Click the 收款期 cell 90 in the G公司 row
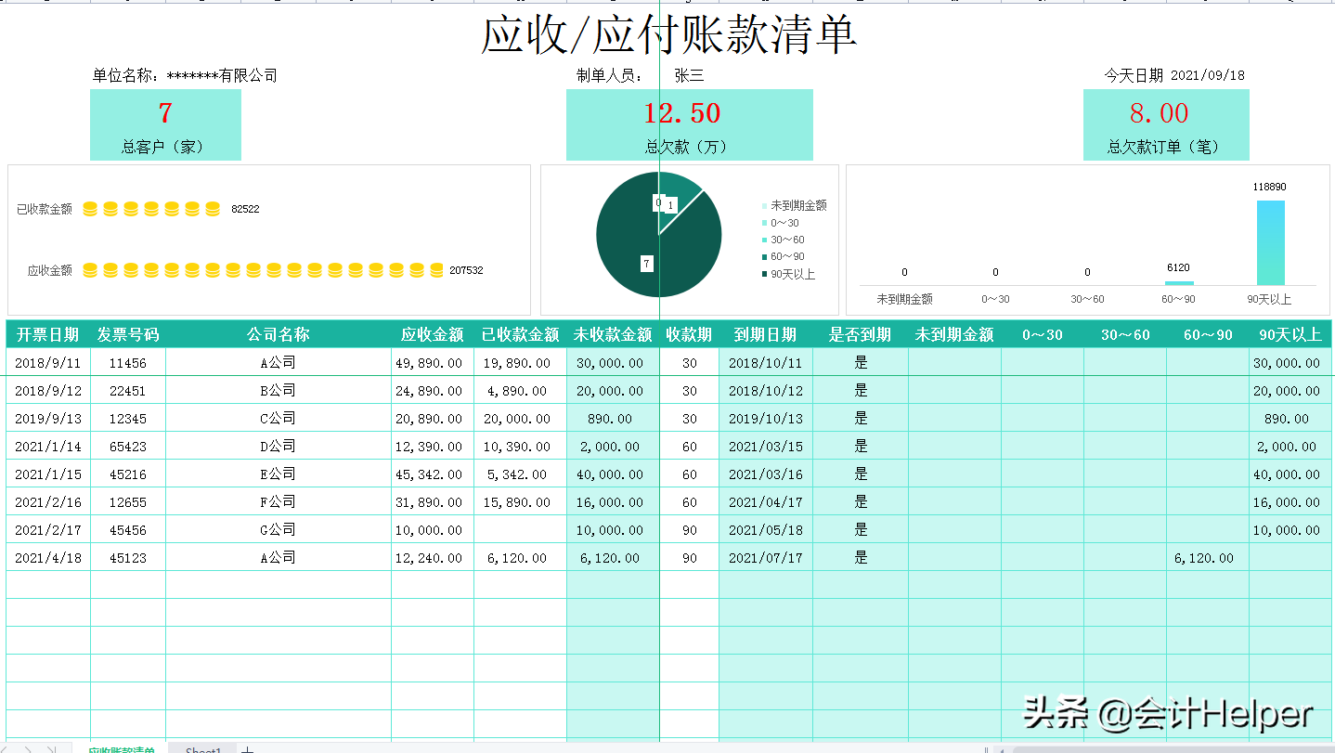Screen dimensions: 1335x753 point(690,530)
